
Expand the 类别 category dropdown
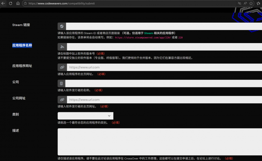coord(85,116)
